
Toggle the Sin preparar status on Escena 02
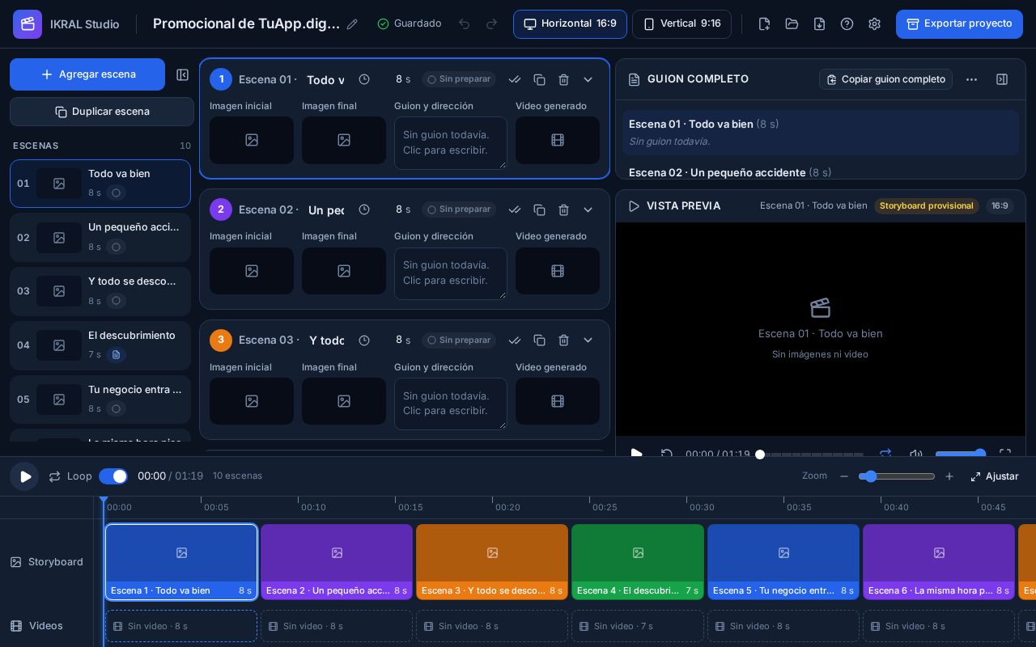pyautogui.click(x=459, y=209)
